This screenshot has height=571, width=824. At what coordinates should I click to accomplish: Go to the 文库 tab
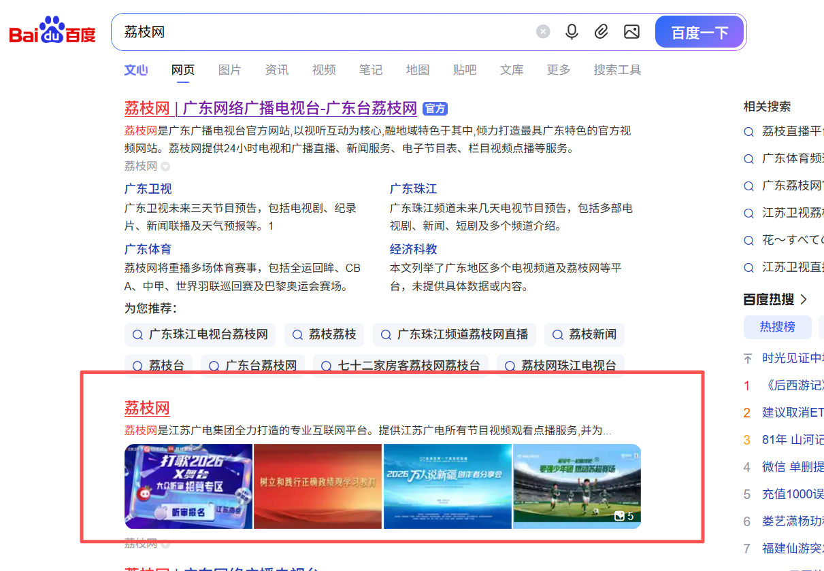click(512, 70)
